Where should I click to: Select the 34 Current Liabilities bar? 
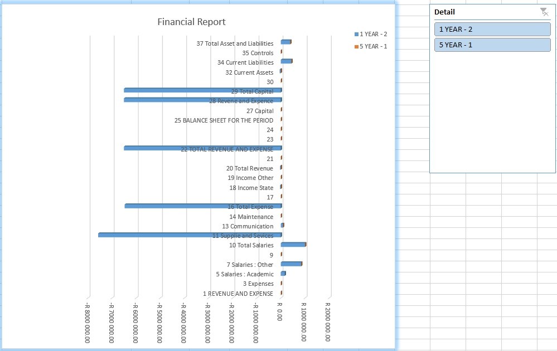tap(286, 61)
